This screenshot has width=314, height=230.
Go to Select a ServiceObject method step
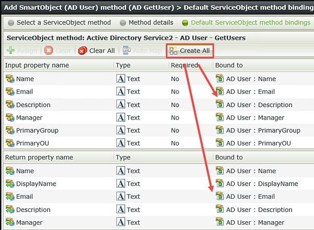tap(59, 22)
